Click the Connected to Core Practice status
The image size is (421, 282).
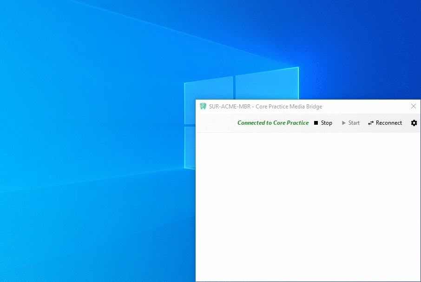tap(273, 123)
